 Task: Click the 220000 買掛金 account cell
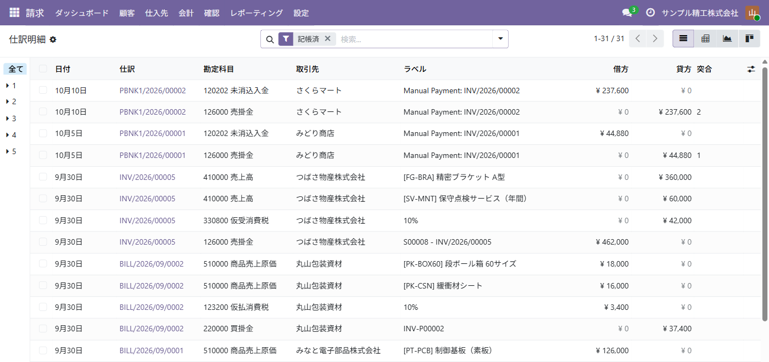coord(228,329)
